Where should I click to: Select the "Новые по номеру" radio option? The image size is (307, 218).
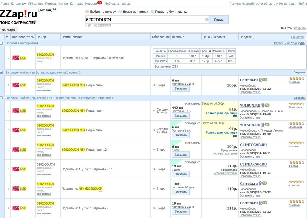(x=120, y=12)
